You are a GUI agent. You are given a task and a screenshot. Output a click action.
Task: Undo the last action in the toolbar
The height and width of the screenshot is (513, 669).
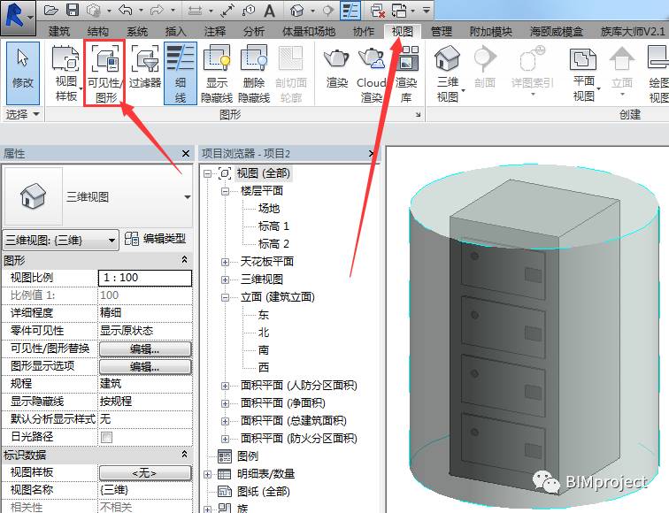pyautogui.click(x=126, y=10)
